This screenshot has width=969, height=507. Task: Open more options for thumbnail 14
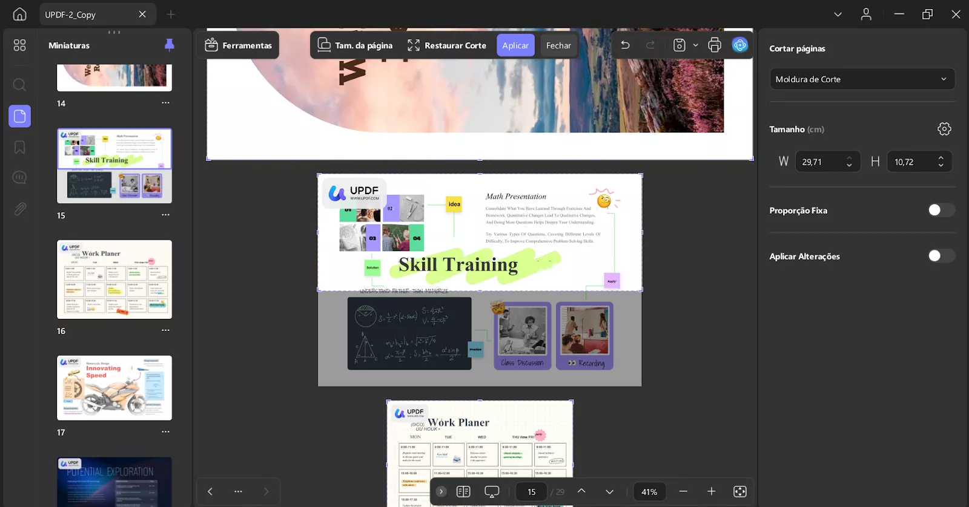pos(165,103)
